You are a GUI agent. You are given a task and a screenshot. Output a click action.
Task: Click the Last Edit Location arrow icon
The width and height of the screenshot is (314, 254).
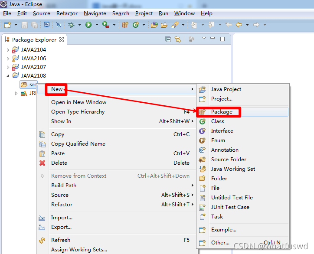(x=229, y=25)
